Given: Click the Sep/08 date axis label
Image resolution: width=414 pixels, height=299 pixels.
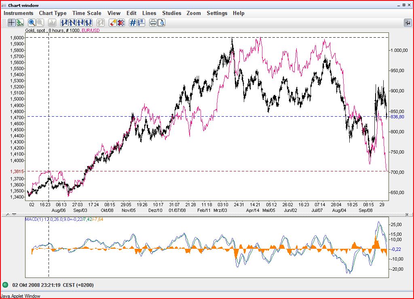Looking at the screenshot, I should (365, 210).
